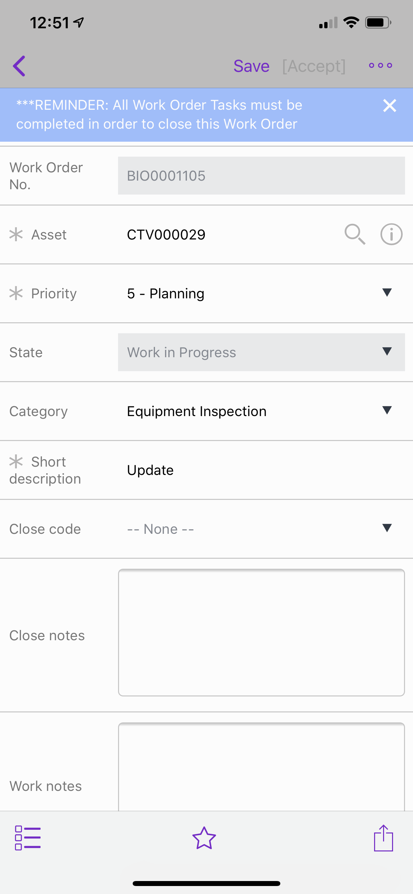Dismiss the reminder banner with X
Screen dimensions: 413x894
click(x=389, y=105)
